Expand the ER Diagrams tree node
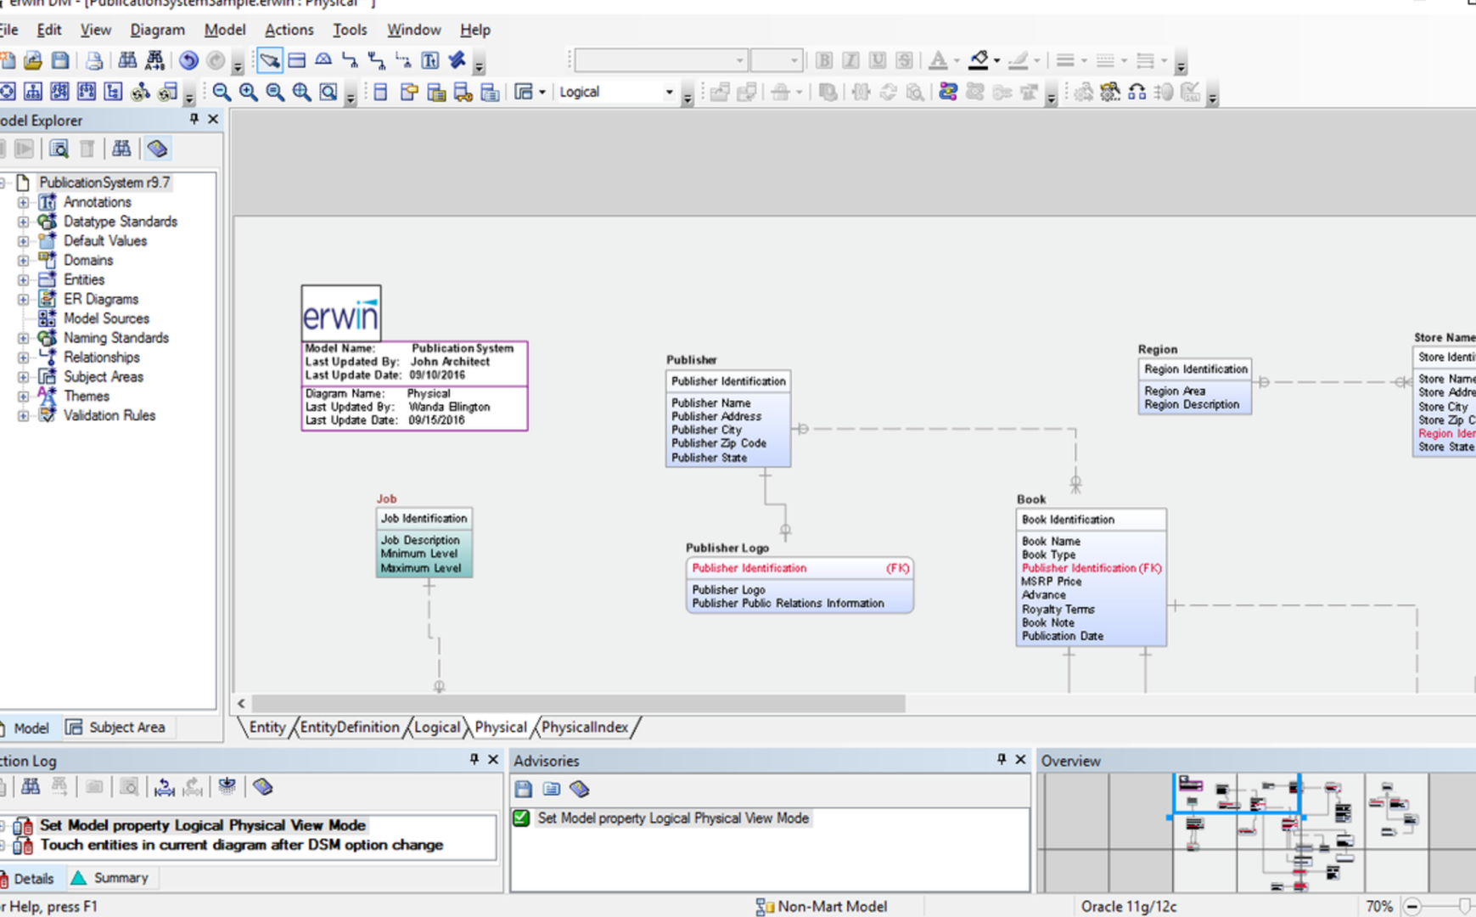Image resolution: width=1476 pixels, height=917 pixels. [x=24, y=300]
